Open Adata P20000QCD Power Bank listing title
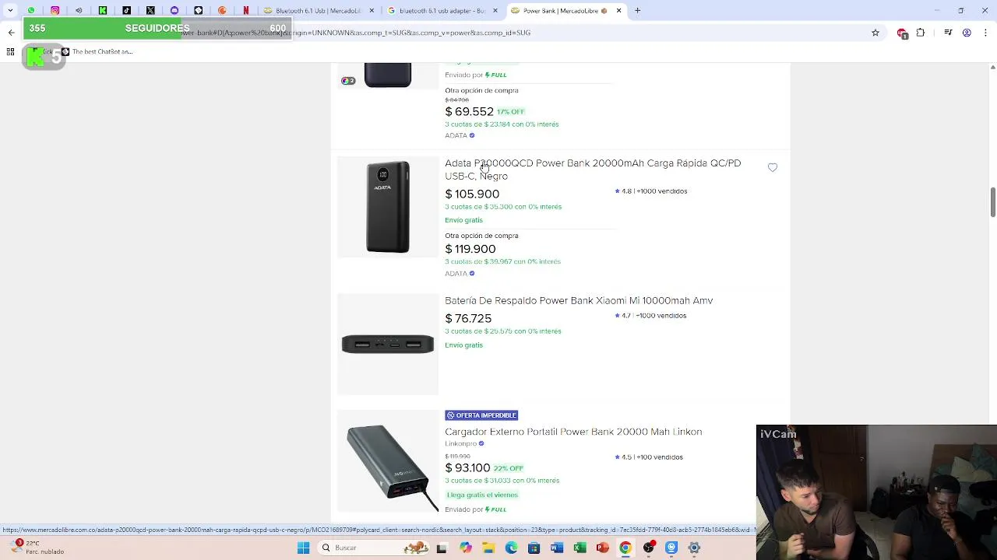 point(593,170)
